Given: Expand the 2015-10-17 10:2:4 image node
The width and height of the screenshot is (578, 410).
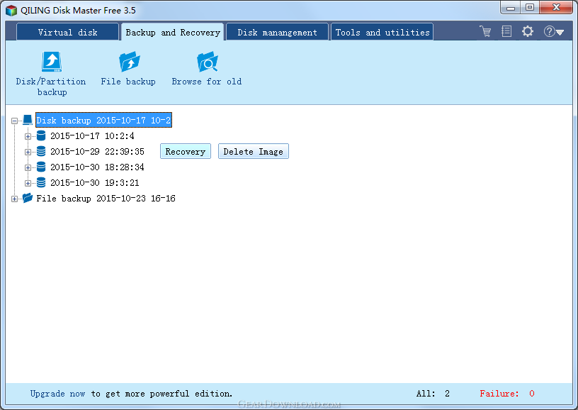Looking at the screenshot, I should tap(28, 136).
